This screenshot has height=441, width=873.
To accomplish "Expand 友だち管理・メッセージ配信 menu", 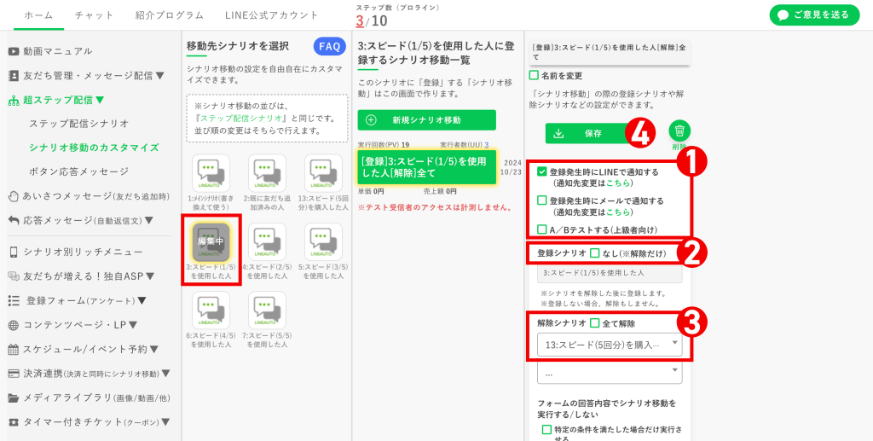I will pos(86,76).
